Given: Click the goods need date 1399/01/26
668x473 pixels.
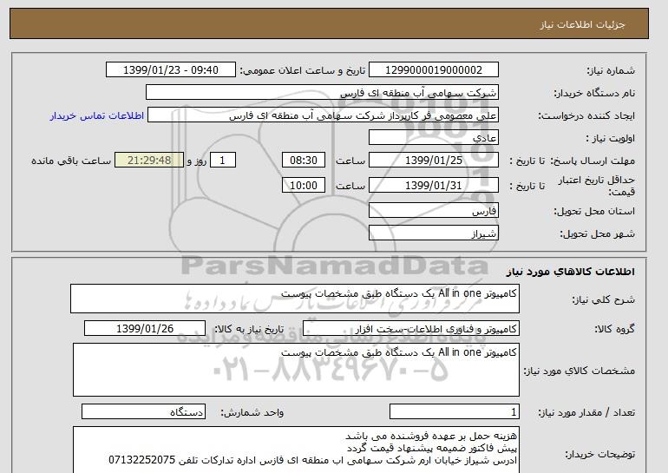Looking at the screenshot, I should 145,329.
